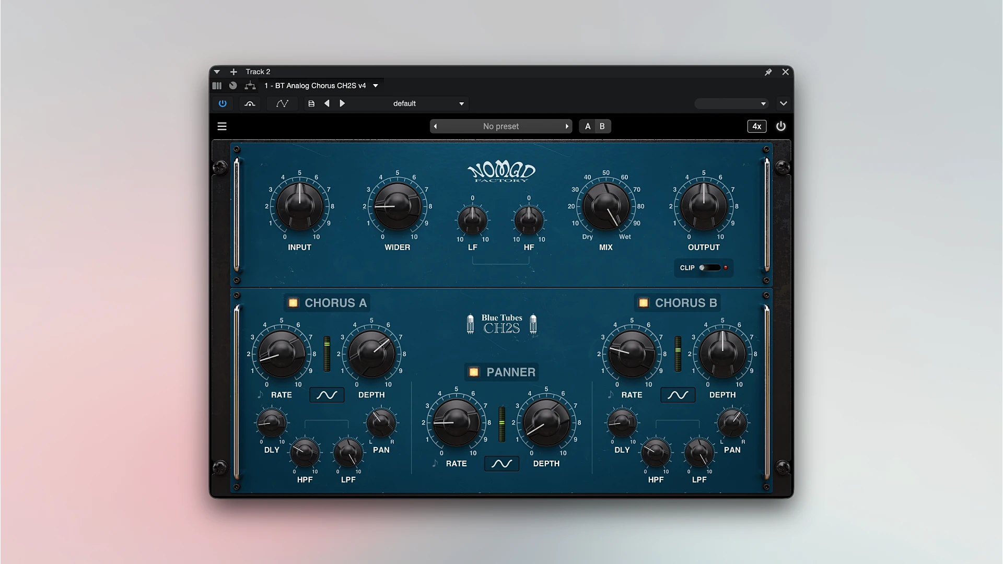Screen dimensions: 1003x564
Task: Open the Track 2 window menu triangle
Action: (217, 72)
